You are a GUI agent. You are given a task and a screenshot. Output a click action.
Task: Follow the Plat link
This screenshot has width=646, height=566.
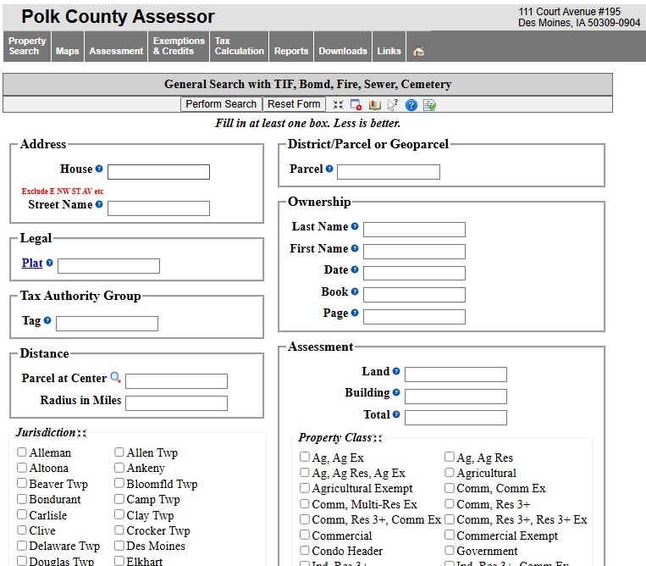point(32,264)
